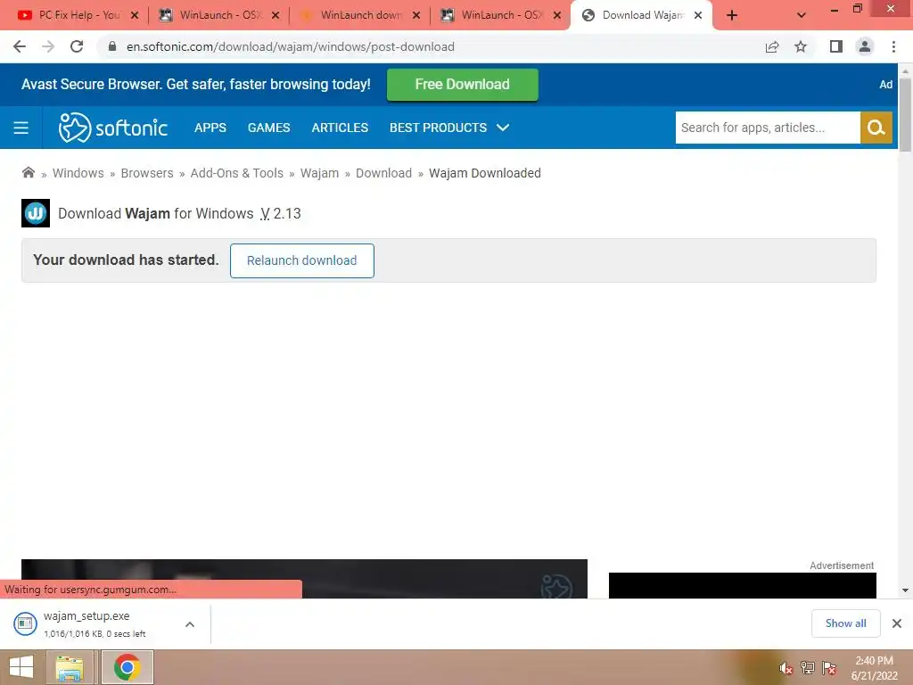The height and width of the screenshot is (685, 913).
Task: Go back using the browser back arrow
Action: click(x=20, y=46)
